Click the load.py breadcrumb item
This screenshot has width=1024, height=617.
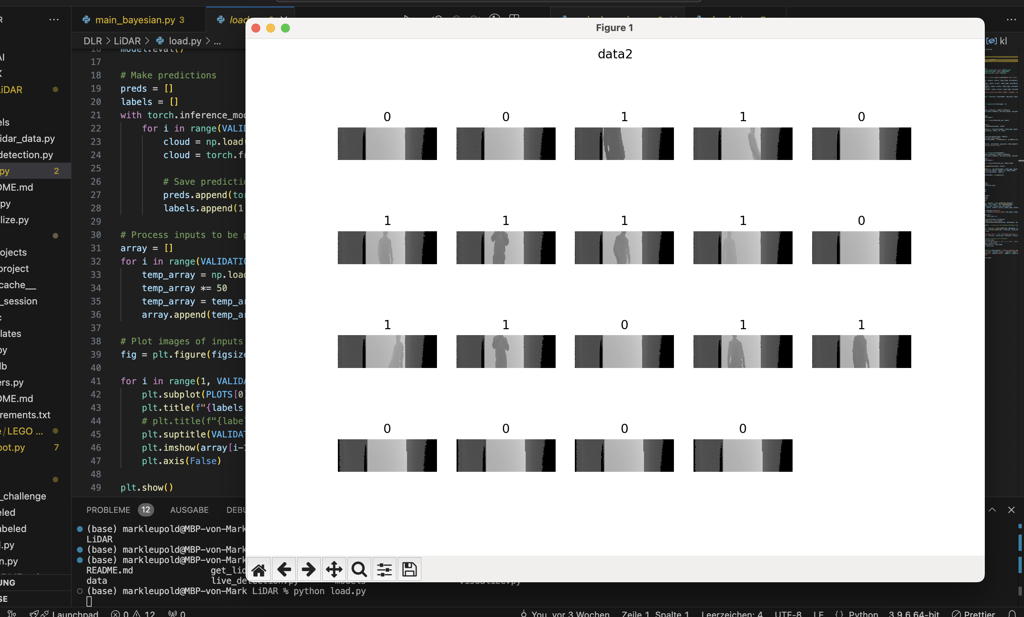point(184,41)
